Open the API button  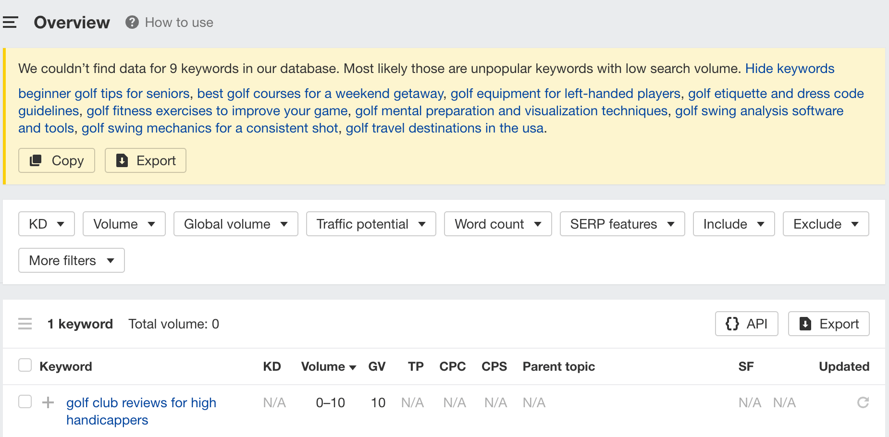[x=746, y=324]
